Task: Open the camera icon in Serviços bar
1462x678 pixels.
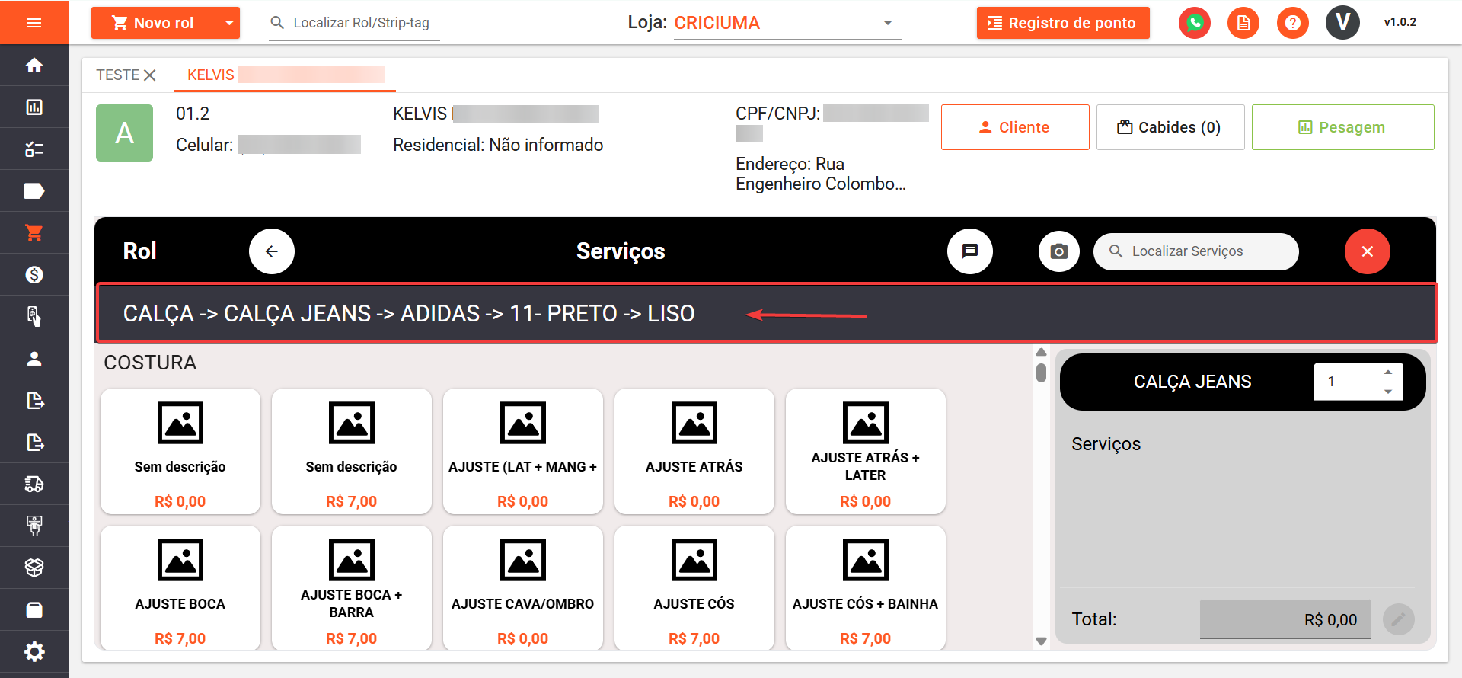Action: click(1058, 251)
